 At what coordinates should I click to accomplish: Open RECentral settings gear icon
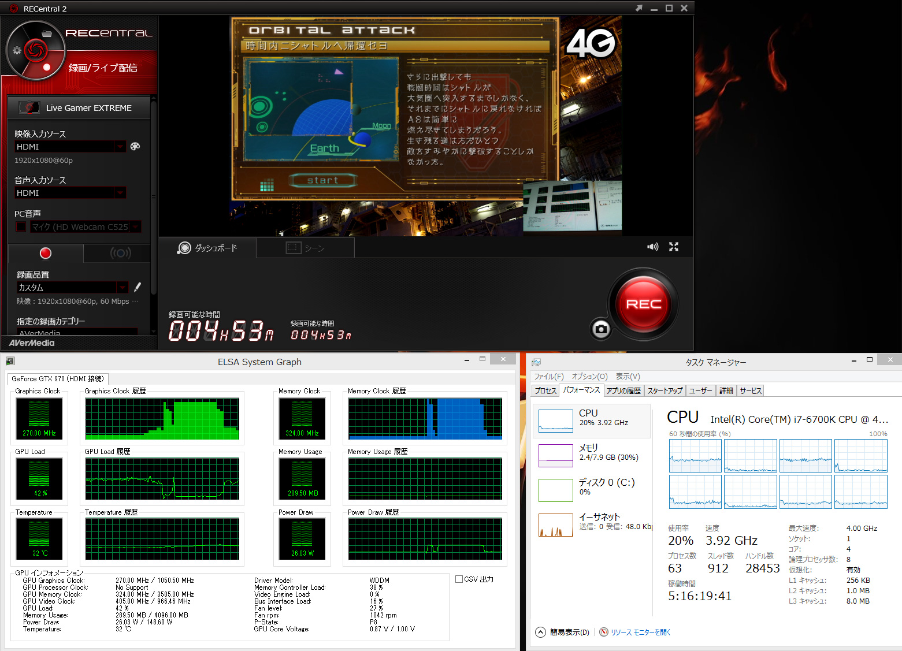point(17,50)
